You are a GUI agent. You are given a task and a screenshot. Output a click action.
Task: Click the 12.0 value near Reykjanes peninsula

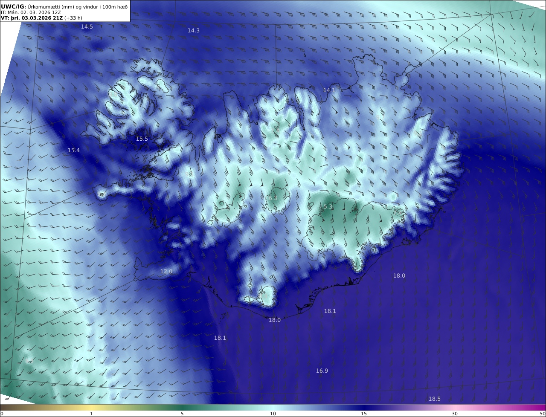click(166, 271)
